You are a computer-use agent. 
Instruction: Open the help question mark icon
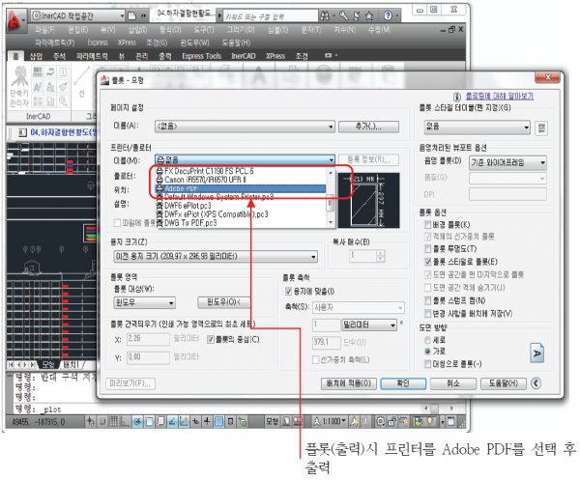(388, 15)
